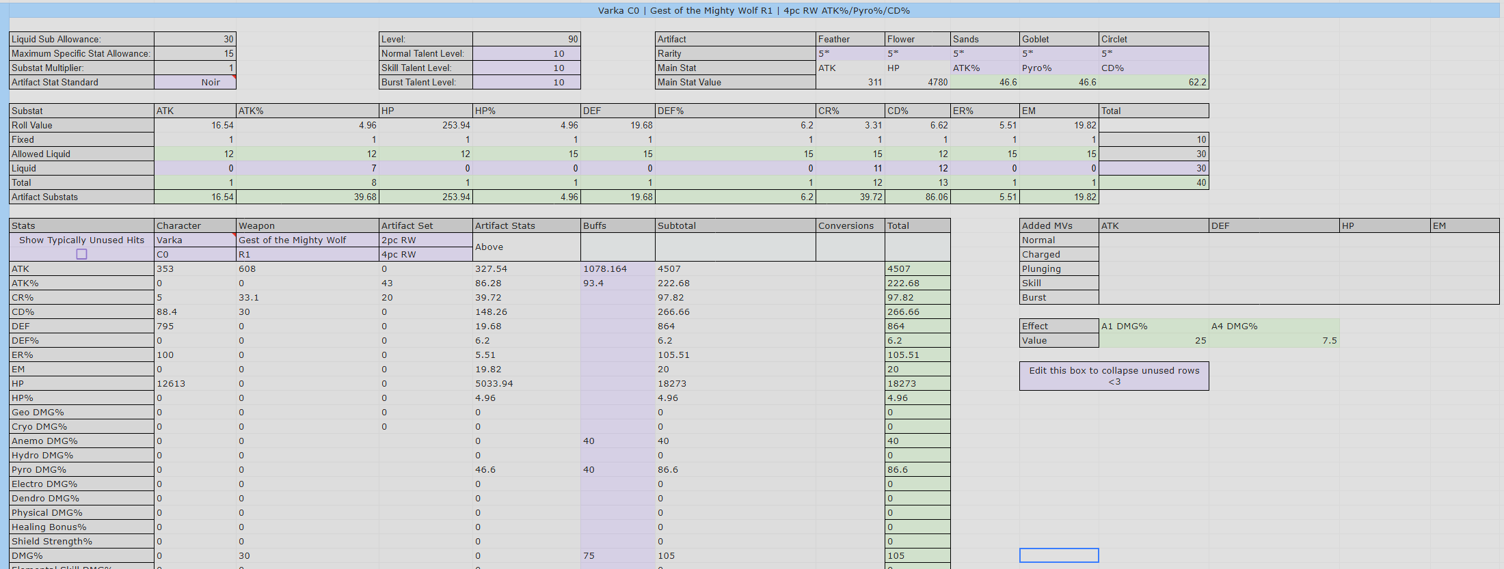Image resolution: width=1504 pixels, height=569 pixels.
Task: Edit the Skill Talent Level value
Action: coord(526,68)
